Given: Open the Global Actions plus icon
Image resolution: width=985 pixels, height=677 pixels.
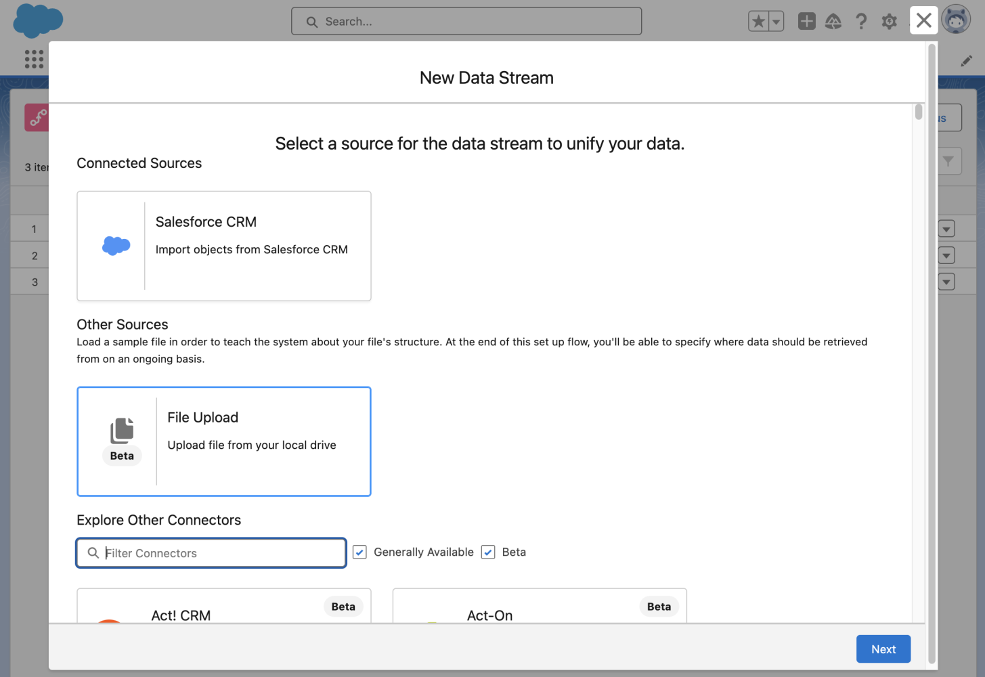Looking at the screenshot, I should click(806, 21).
